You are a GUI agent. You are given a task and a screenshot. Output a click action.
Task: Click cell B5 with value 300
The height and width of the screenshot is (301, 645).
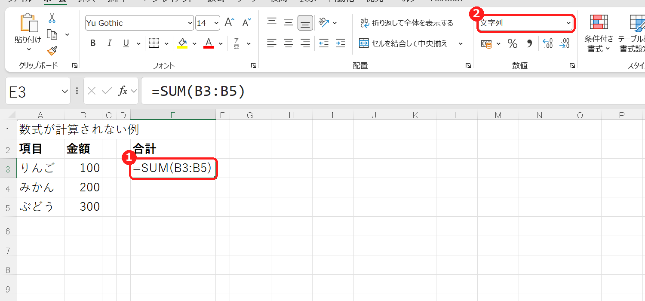click(83, 207)
